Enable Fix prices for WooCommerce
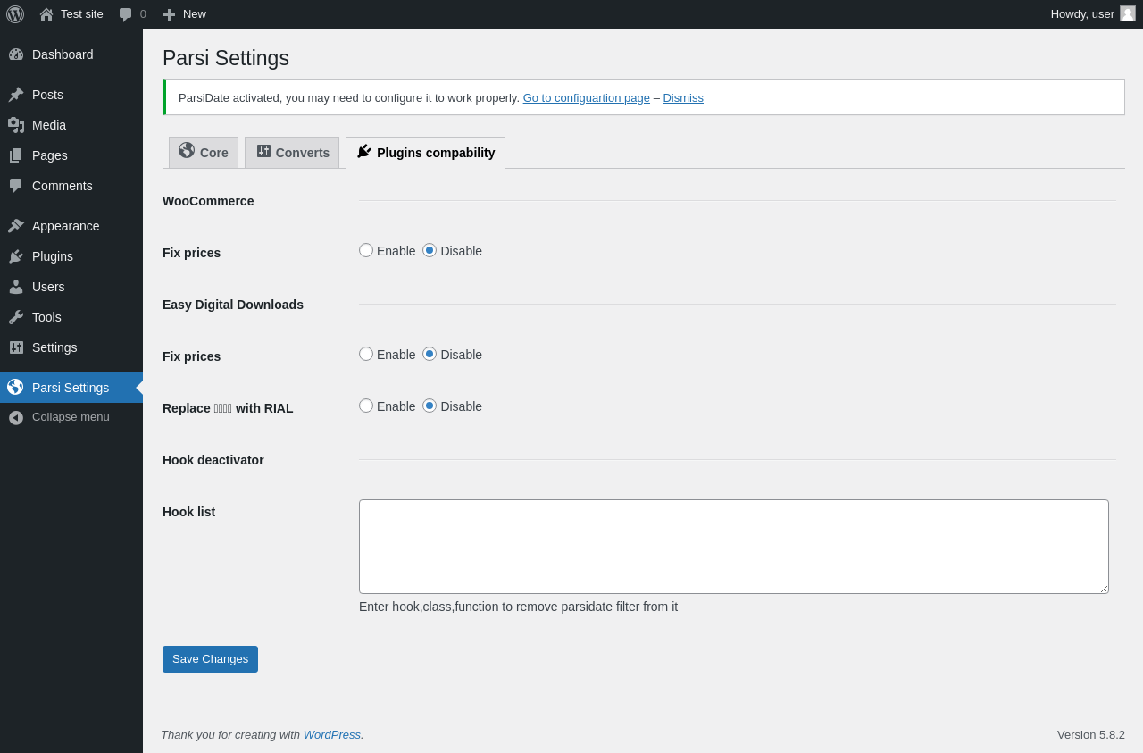This screenshot has width=1143, height=753. pos(366,250)
